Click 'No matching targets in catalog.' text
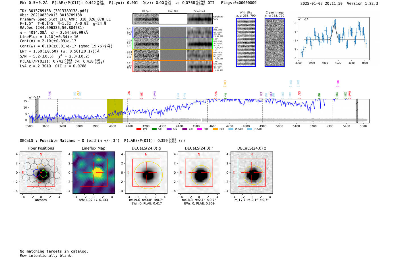Image resolution: width=398 pixels, height=271 pixels. point(54,251)
